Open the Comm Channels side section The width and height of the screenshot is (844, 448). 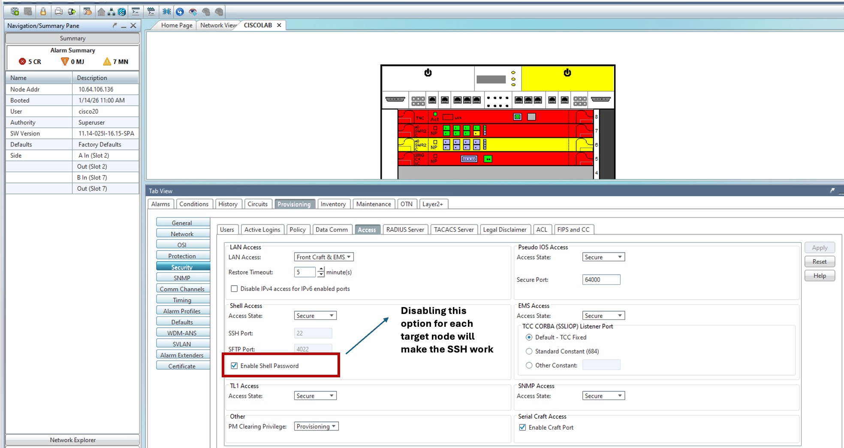point(182,289)
